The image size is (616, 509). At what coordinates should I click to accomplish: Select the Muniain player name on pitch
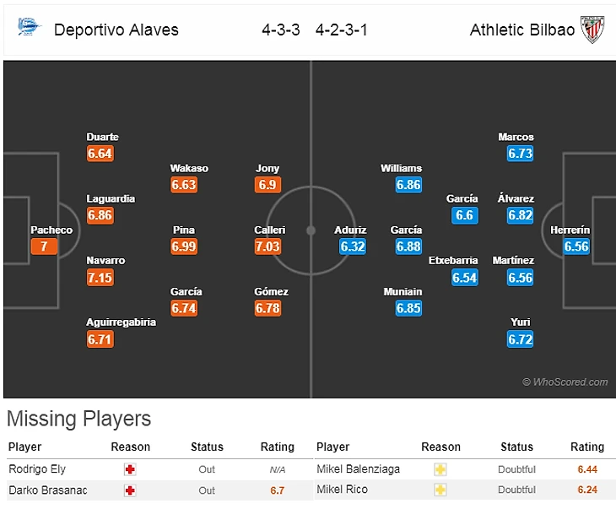point(403,292)
